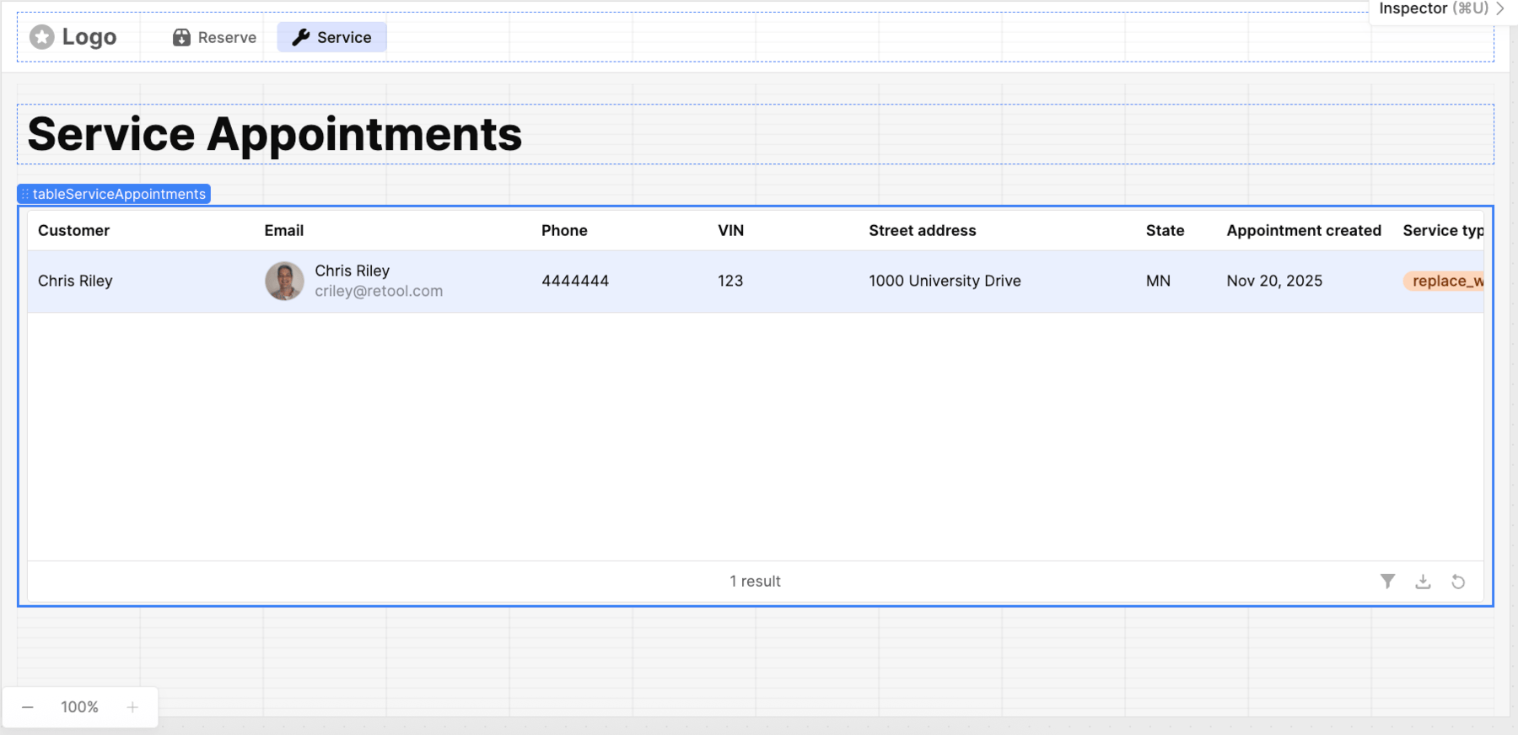The image size is (1518, 735).
Task: Click the 100% zoom level indicator
Action: (79, 707)
